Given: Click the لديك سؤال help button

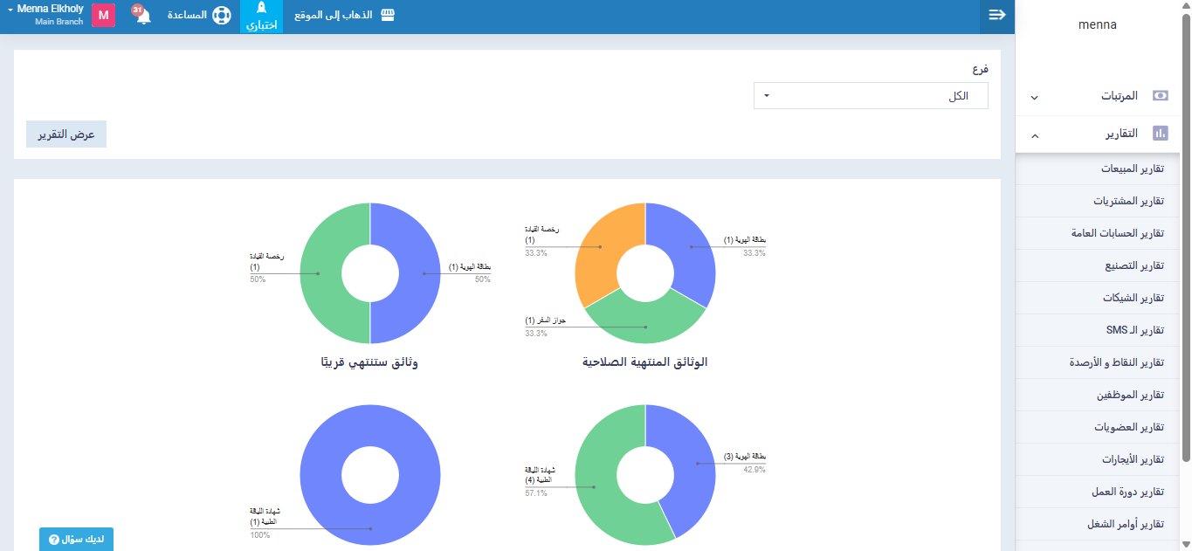Looking at the screenshot, I should (x=77, y=539).
